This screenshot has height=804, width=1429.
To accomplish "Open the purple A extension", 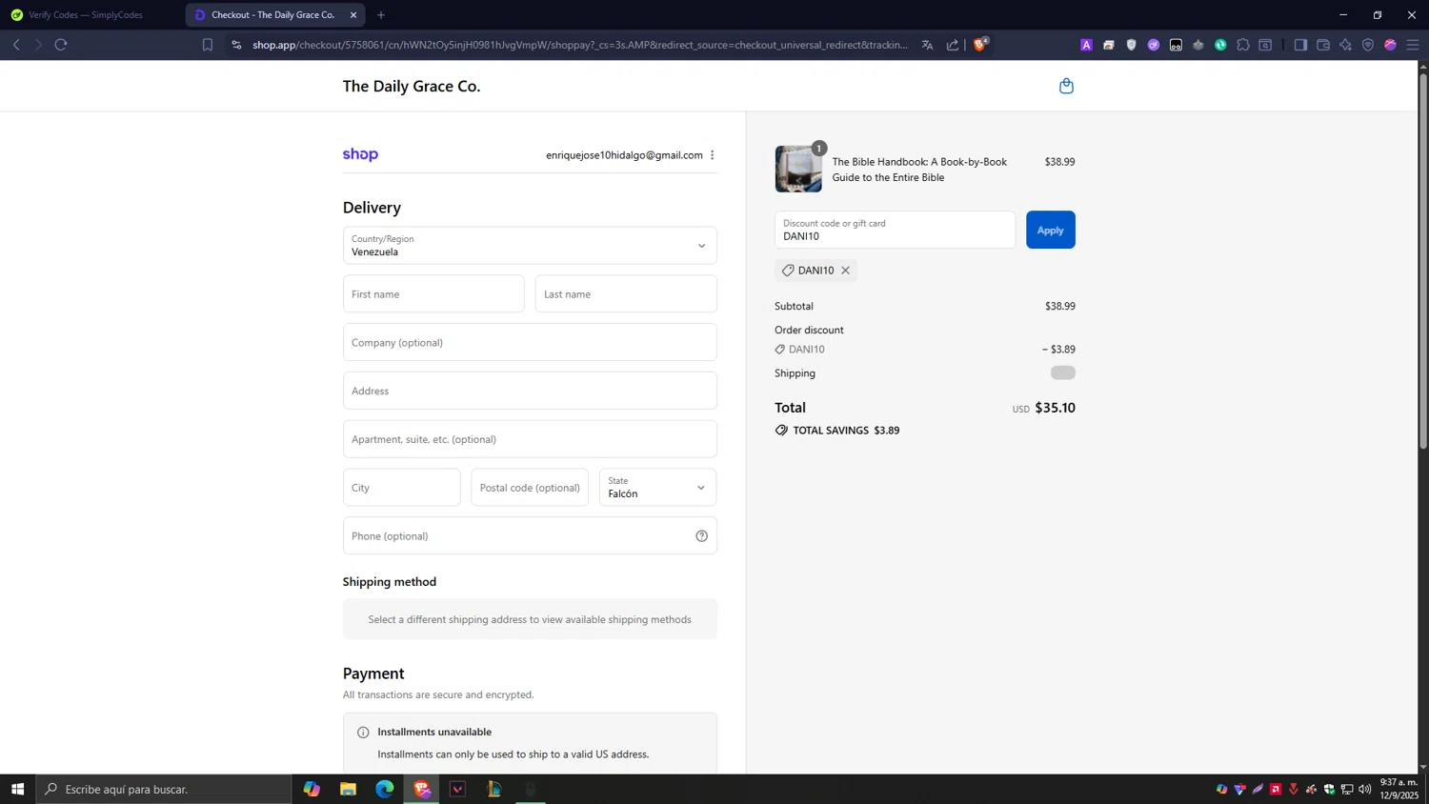I will tap(1086, 45).
